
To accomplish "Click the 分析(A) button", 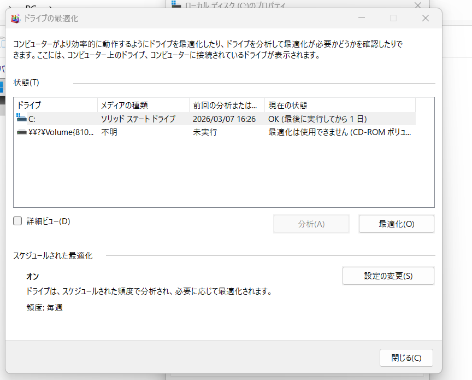I will [311, 224].
